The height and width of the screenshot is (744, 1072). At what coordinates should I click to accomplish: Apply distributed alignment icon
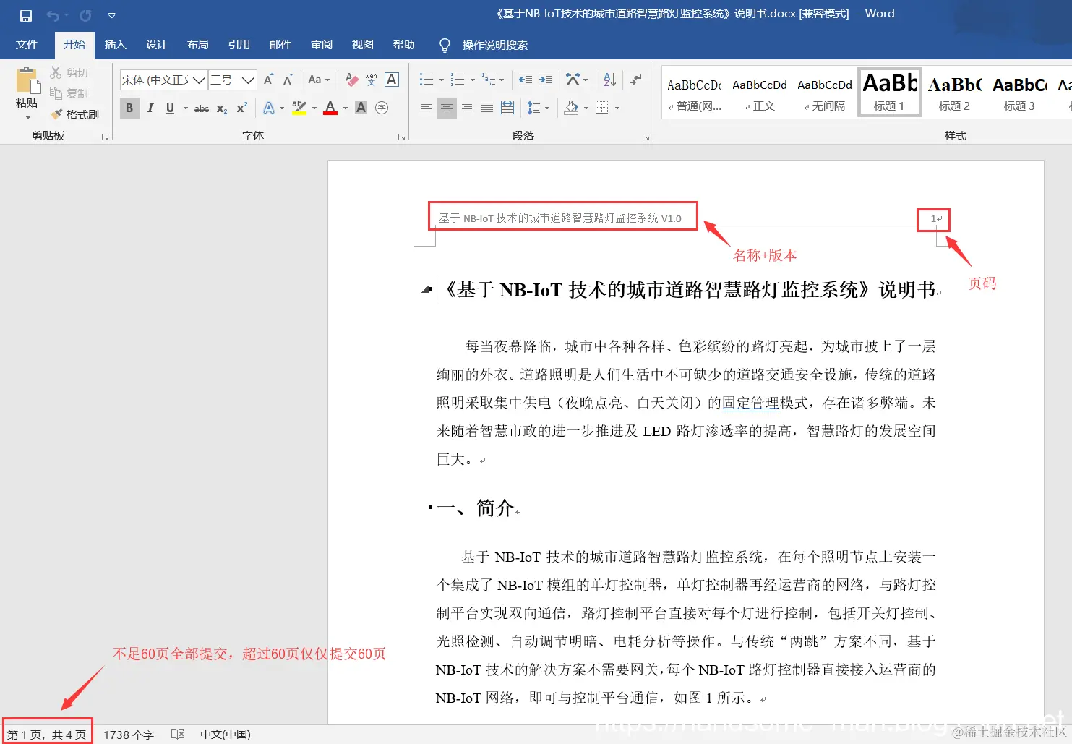point(507,108)
